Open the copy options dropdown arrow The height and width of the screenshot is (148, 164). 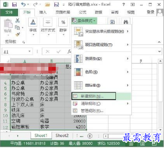23,28
